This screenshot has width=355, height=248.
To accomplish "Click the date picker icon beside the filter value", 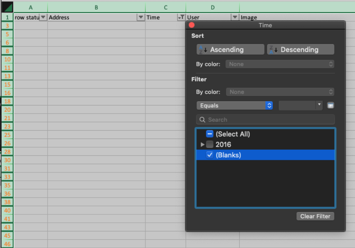I will [331, 105].
